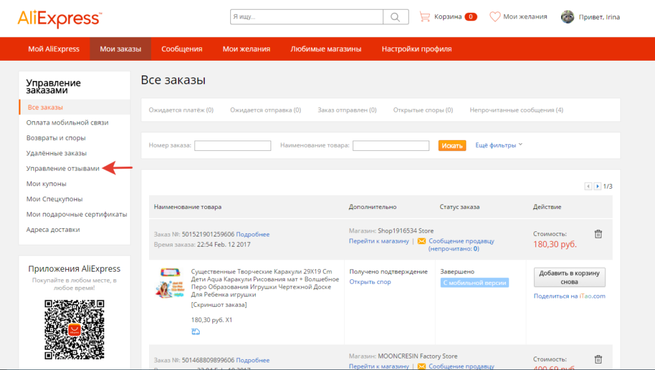Click envelope icon for Shop1916534 Store

tap(422, 241)
